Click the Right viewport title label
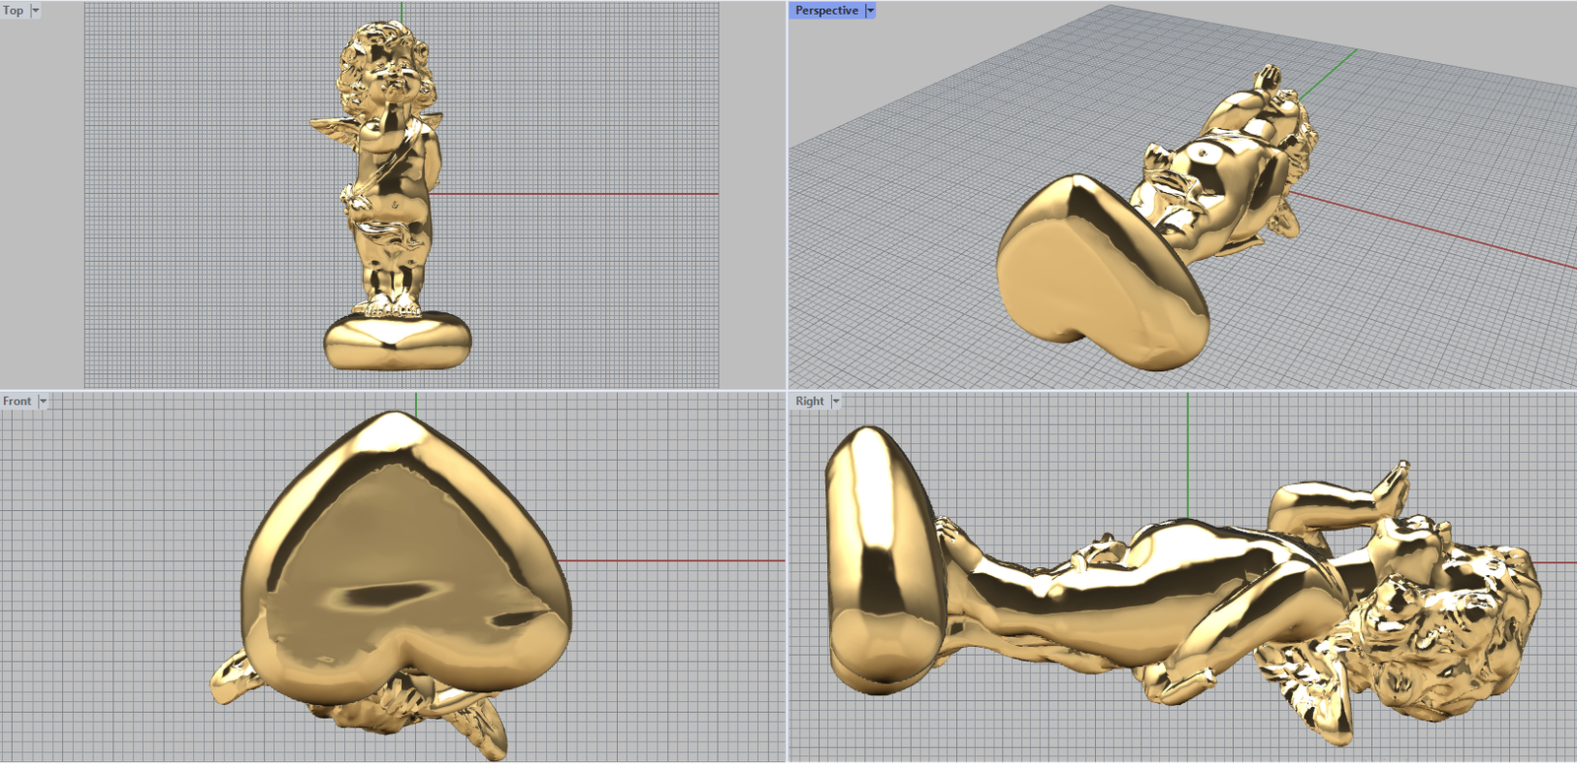The image size is (1577, 768). 809,402
